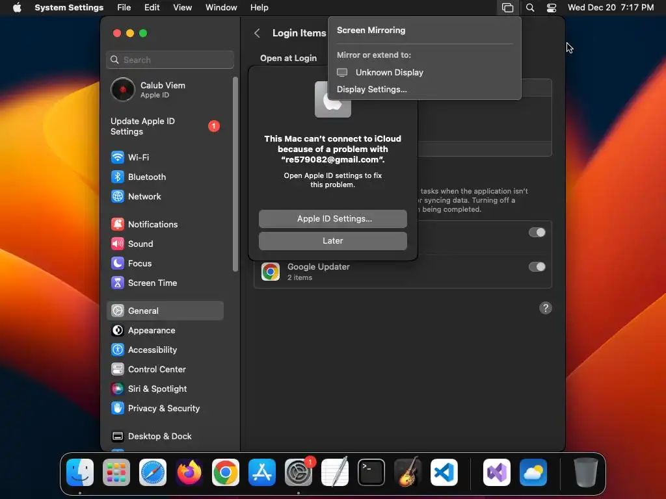Image resolution: width=666 pixels, height=499 pixels.
Task: Toggle the switch above Google Updater
Action: point(537,233)
